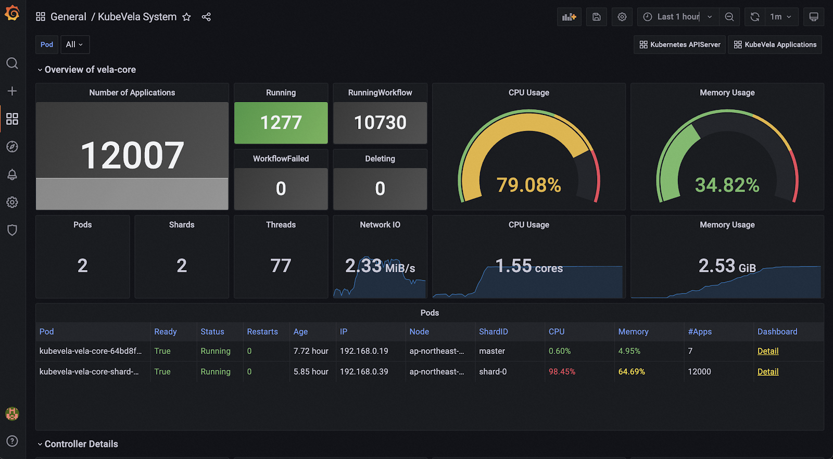833x459 pixels.
Task: Sort the table by Memory column
Action: (x=633, y=331)
